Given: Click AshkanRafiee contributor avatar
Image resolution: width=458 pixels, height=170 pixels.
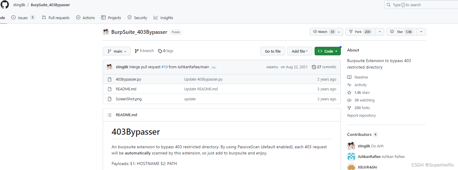Looking at the screenshot, I should tap(351, 156).
